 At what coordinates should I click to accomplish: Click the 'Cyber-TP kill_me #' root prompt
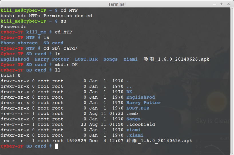[x=26, y=32]
